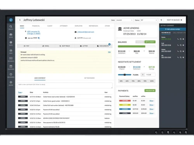The height and width of the screenshot is (145, 194).
Task: Switch balance view to Settlement
Action: [150, 42]
